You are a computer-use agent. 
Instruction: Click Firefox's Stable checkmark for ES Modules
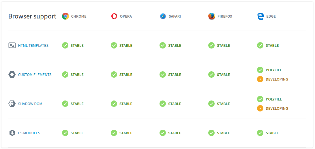(211, 133)
